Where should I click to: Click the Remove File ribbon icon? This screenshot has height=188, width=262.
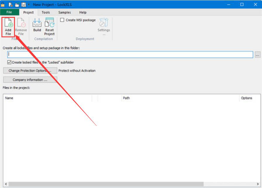(x=21, y=27)
